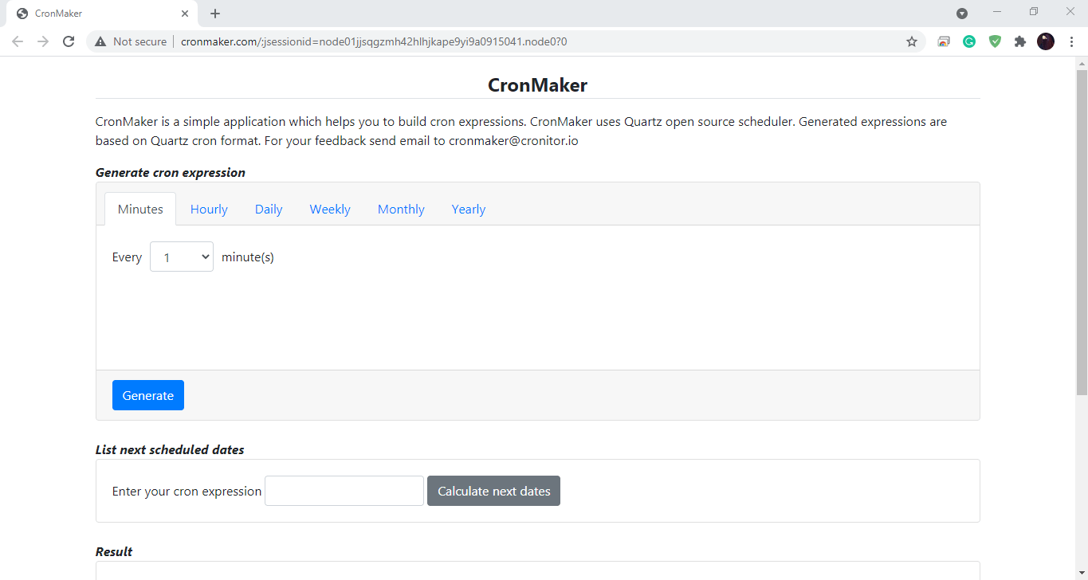The height and width of the screenshot is (580, 1088).
Task: Open a new tab with plus icon
Action: (x=215, y=14)
